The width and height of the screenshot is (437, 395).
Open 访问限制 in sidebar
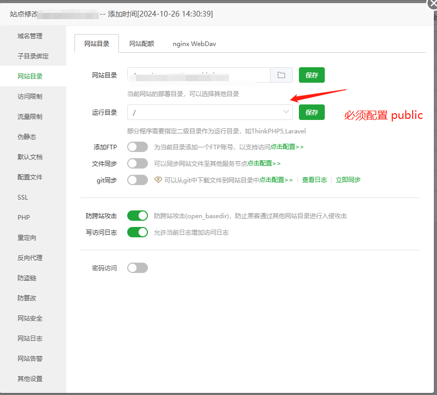coord(30,96)
